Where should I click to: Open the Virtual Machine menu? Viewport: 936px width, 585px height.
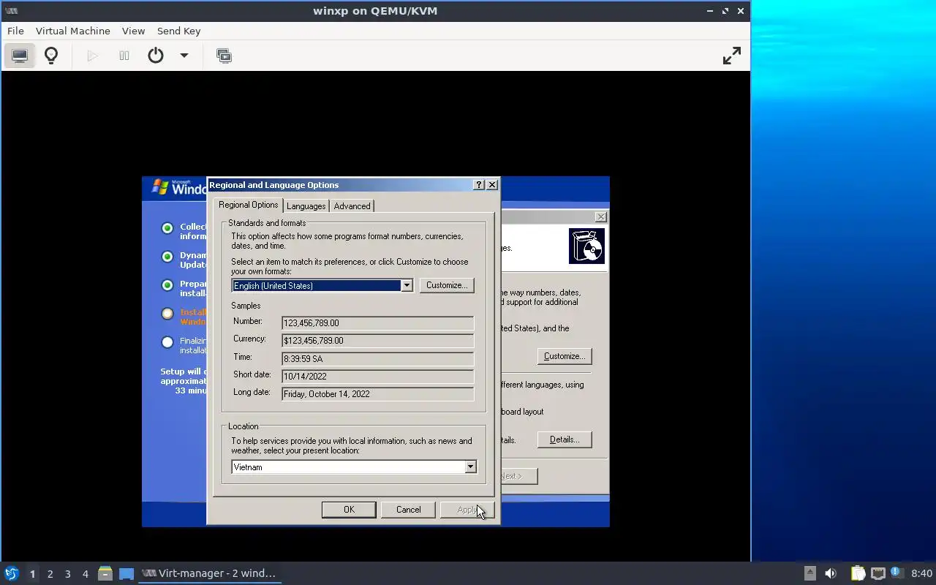coord(73,31)
